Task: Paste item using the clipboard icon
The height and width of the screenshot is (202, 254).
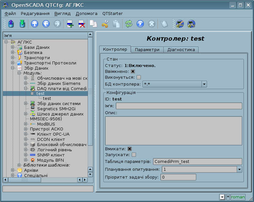Action: coord(116,24)
